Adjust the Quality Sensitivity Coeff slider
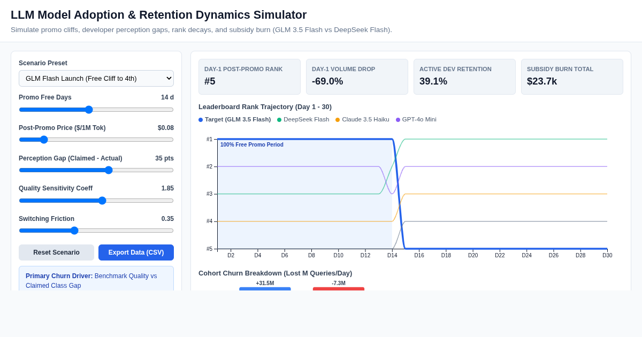The width and height of the screenshot is (642, 337). tap(96, 201)
